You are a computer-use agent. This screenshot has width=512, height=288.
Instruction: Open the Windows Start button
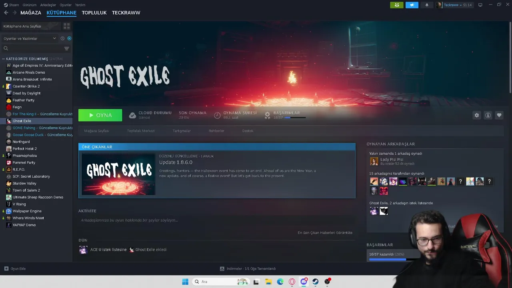tap(185, 282)
